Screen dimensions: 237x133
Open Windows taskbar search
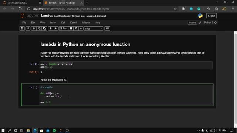(9, 130)
